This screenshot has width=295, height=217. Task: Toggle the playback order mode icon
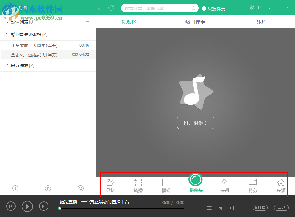pos(209,208)
